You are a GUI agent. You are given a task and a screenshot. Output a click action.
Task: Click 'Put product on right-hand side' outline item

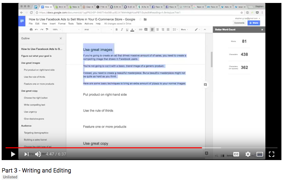point(39,70)
